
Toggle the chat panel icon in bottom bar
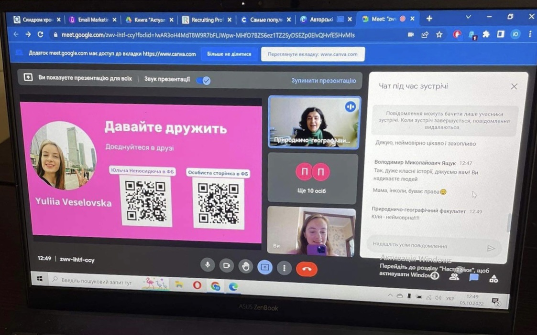[x=474, y=278]
